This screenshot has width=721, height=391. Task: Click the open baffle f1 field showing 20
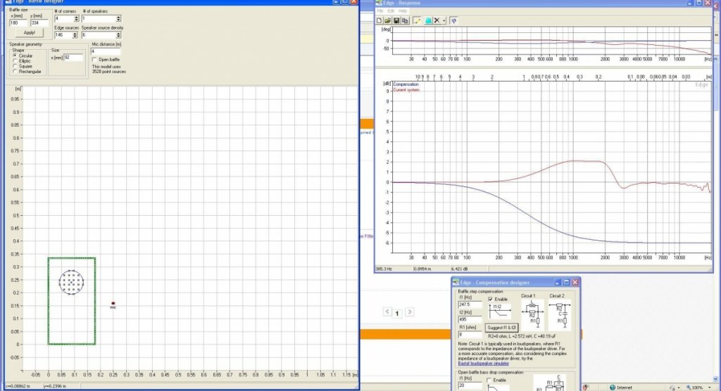pos(470,385)
